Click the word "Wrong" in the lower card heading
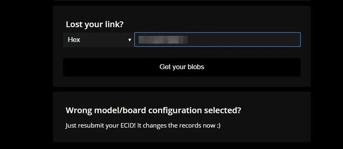The height and width of the screenshot is (149, 343). click(79, 110)
